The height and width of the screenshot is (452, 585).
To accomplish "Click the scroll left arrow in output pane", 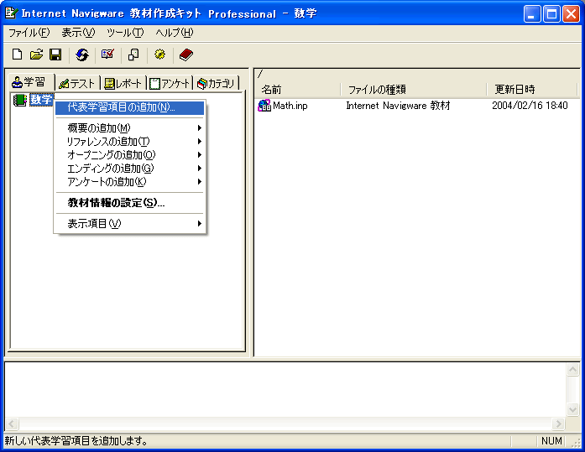I will click(12, 423).
